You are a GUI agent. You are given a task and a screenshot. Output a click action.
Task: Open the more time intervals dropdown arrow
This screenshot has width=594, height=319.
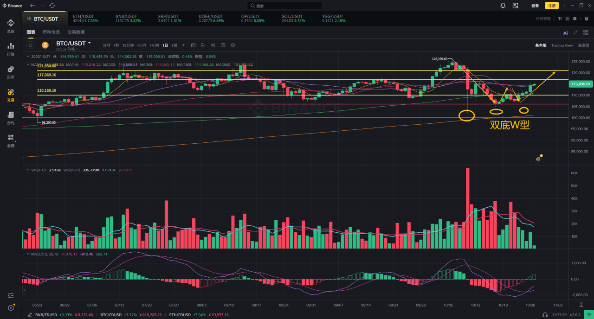(183, 45)
